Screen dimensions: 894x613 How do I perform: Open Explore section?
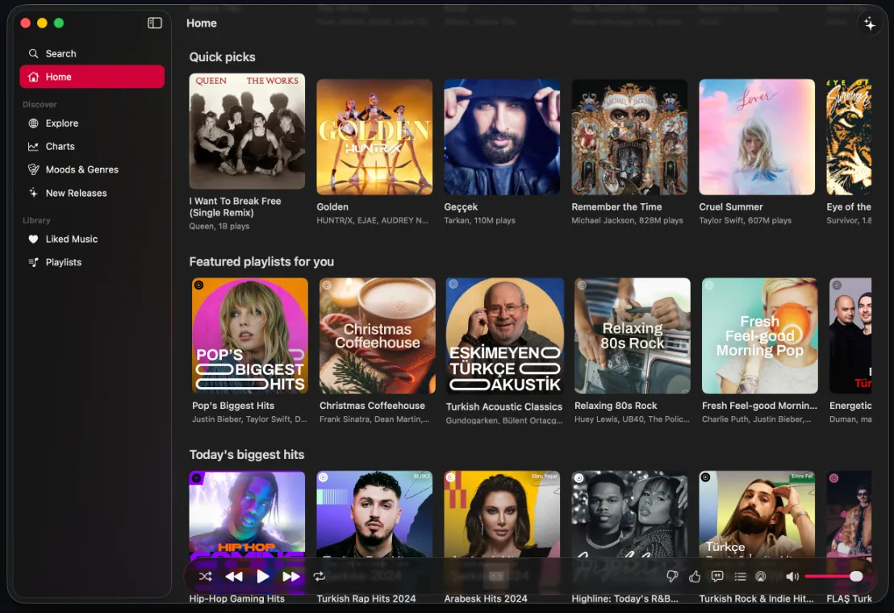[x=92, y=123]
